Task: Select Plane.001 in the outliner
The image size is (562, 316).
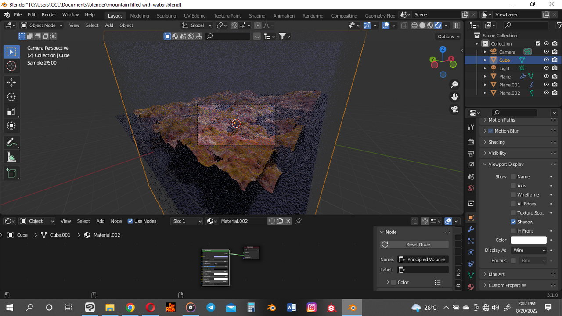Action: click(509, 85)
